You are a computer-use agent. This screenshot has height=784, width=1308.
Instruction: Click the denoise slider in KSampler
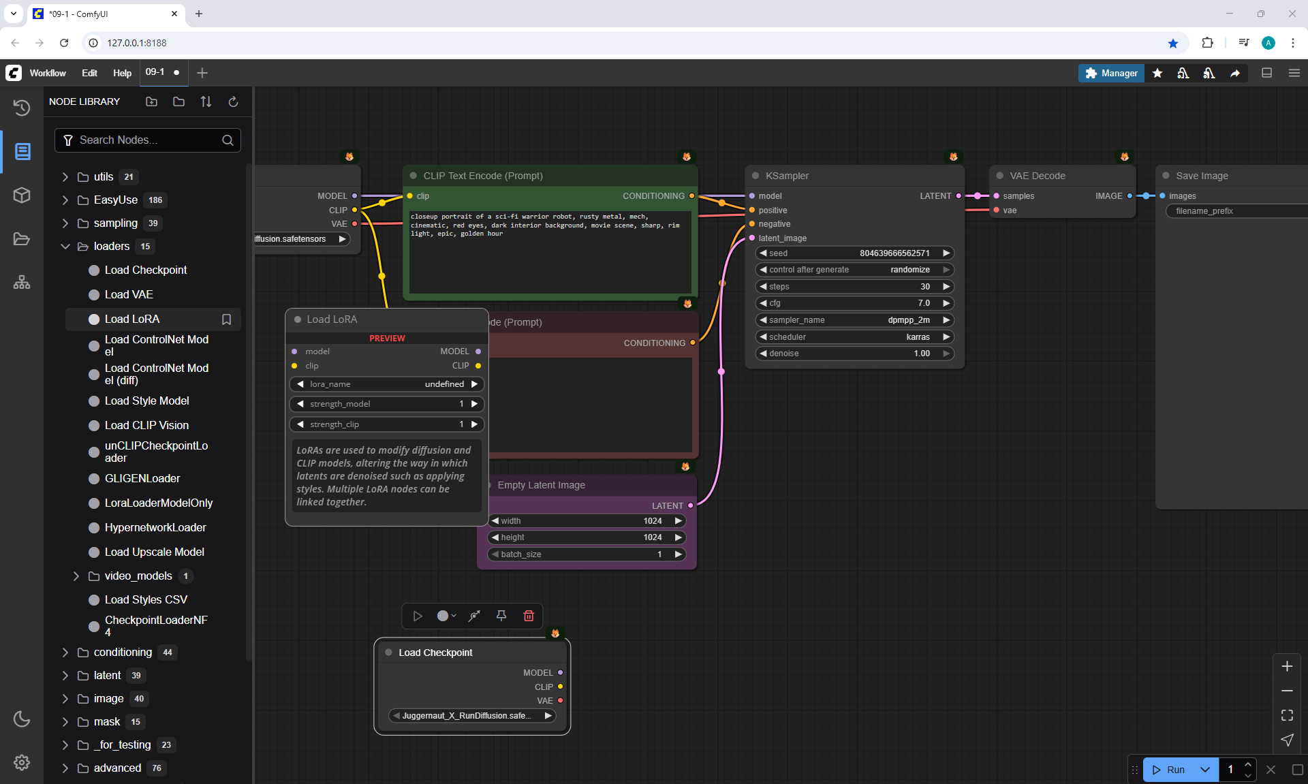pos(854,354)
